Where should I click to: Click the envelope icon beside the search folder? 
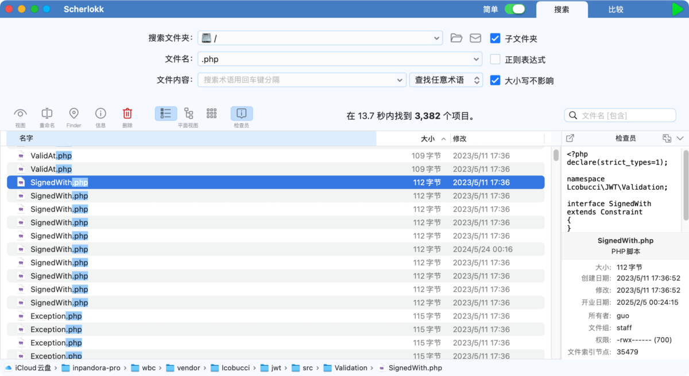pos(475,38)
